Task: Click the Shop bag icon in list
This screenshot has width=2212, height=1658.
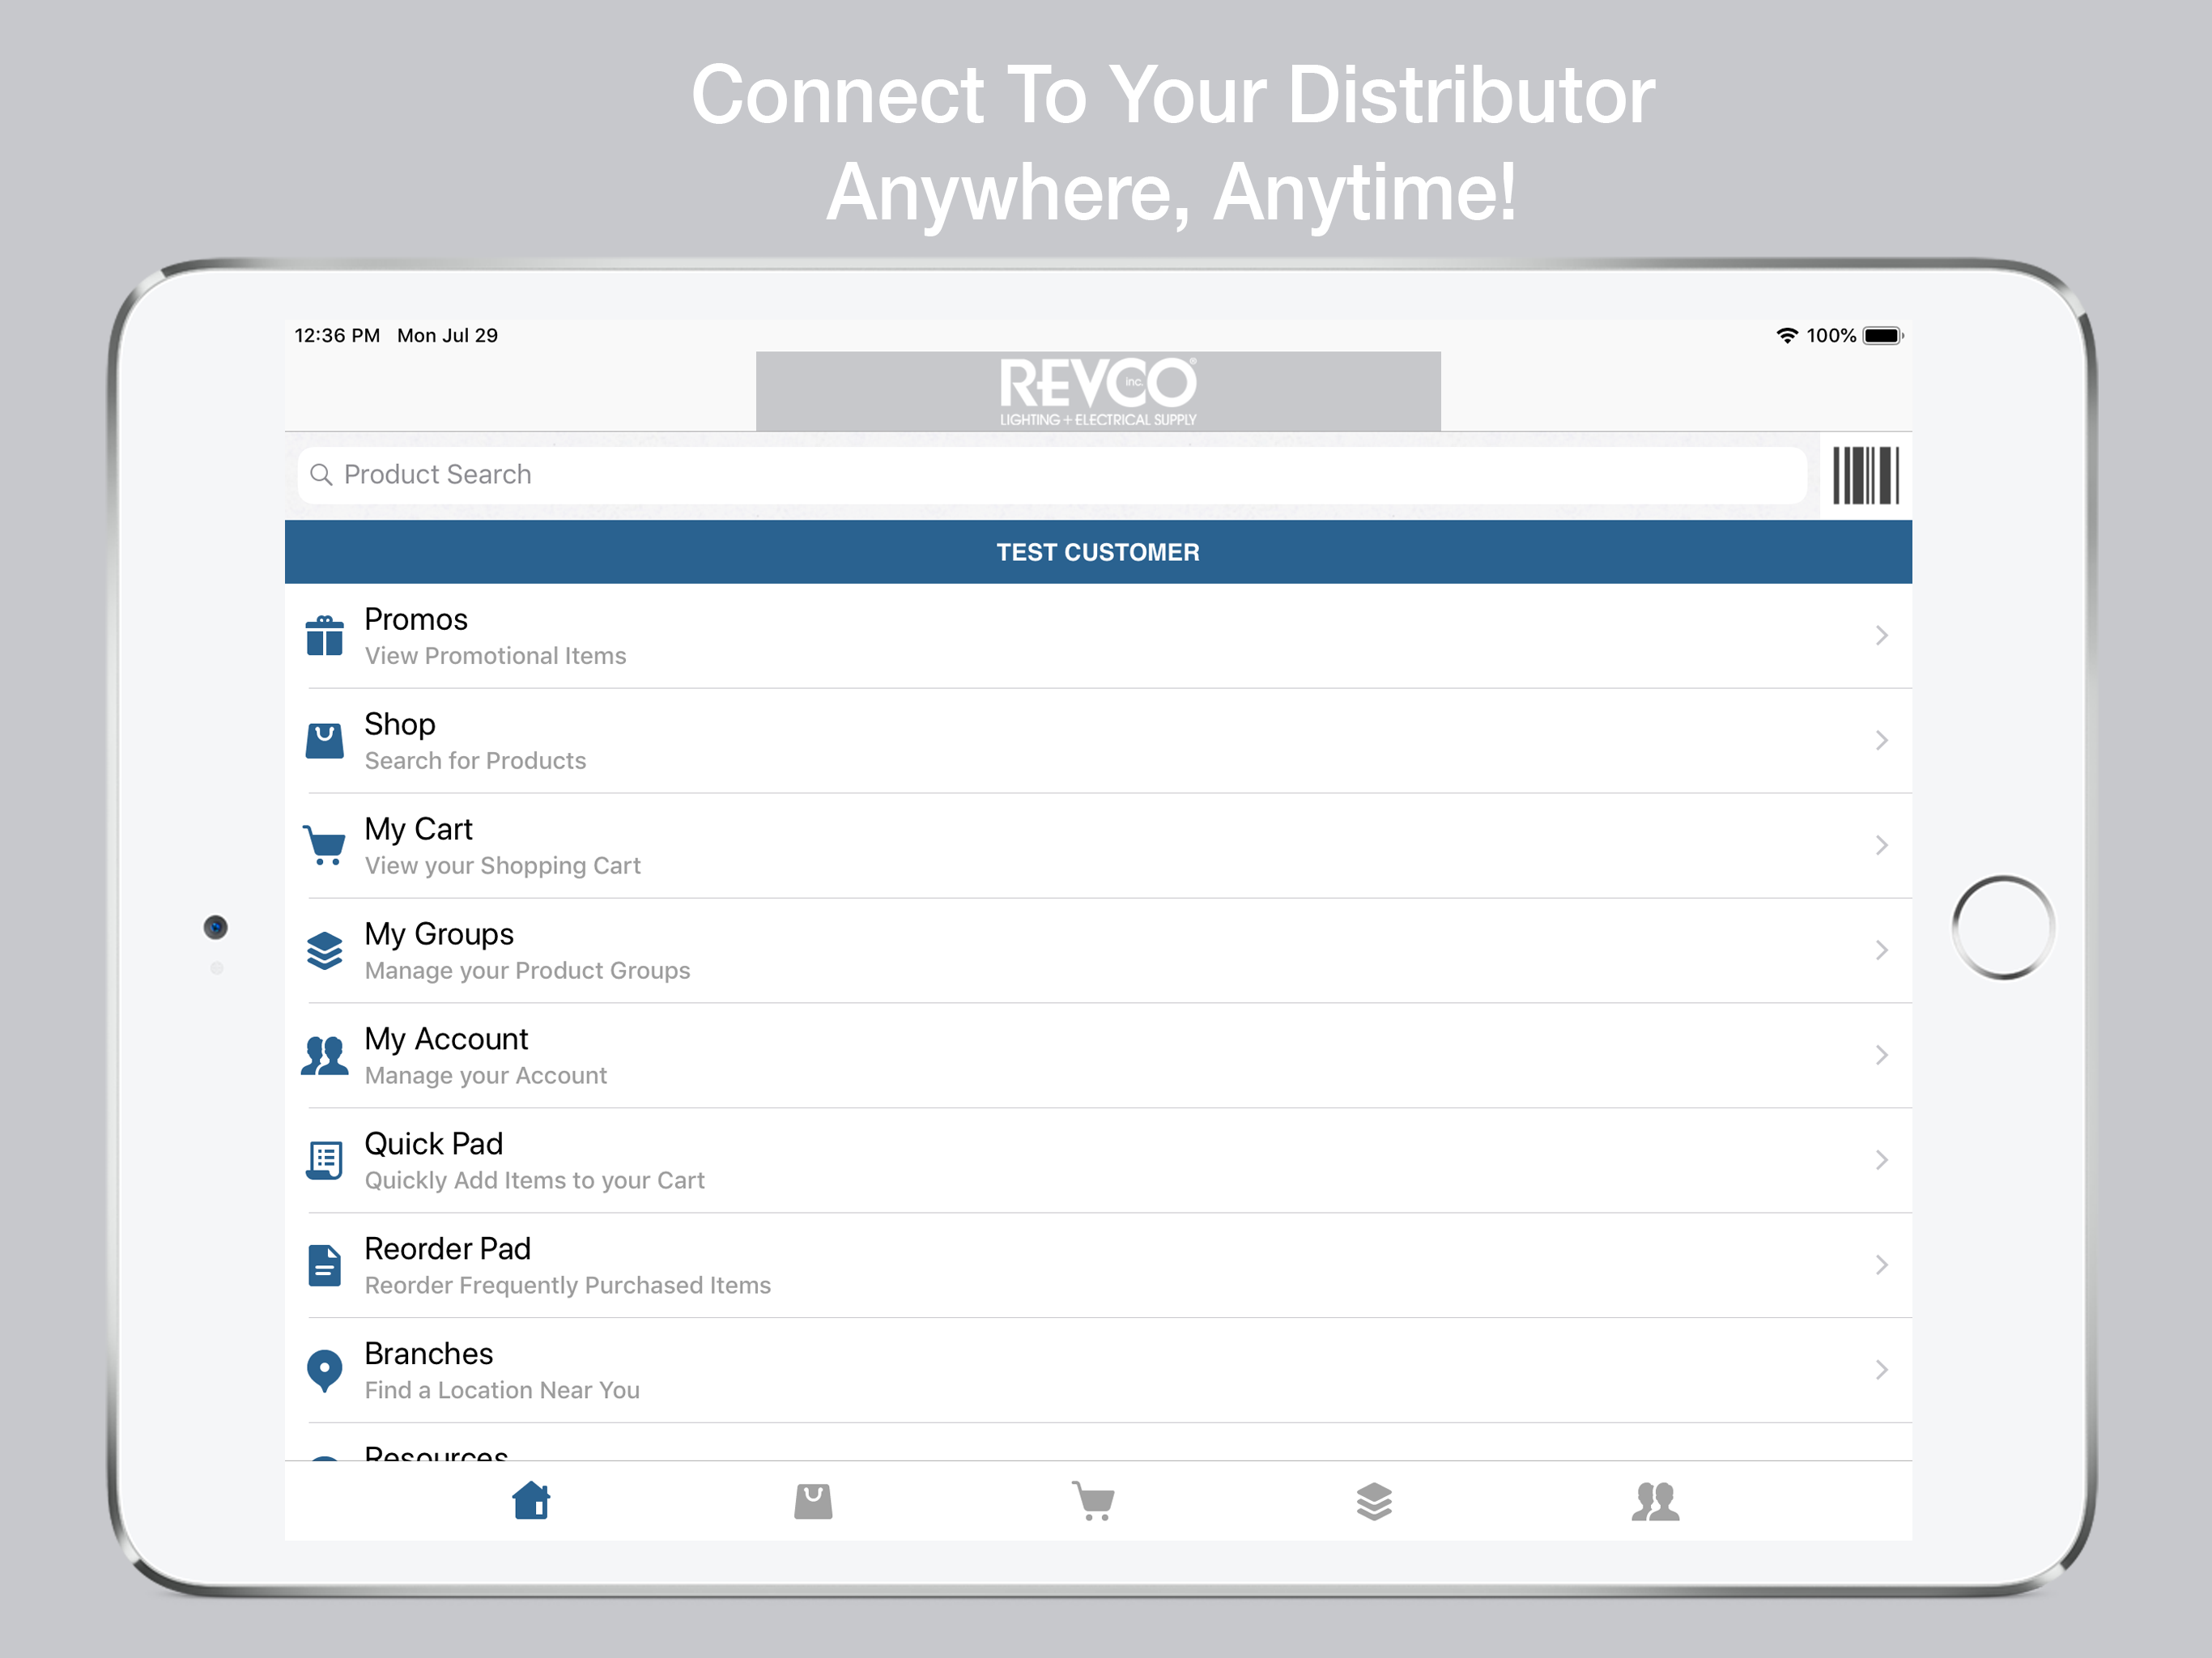Action: [x=325, y=741]
